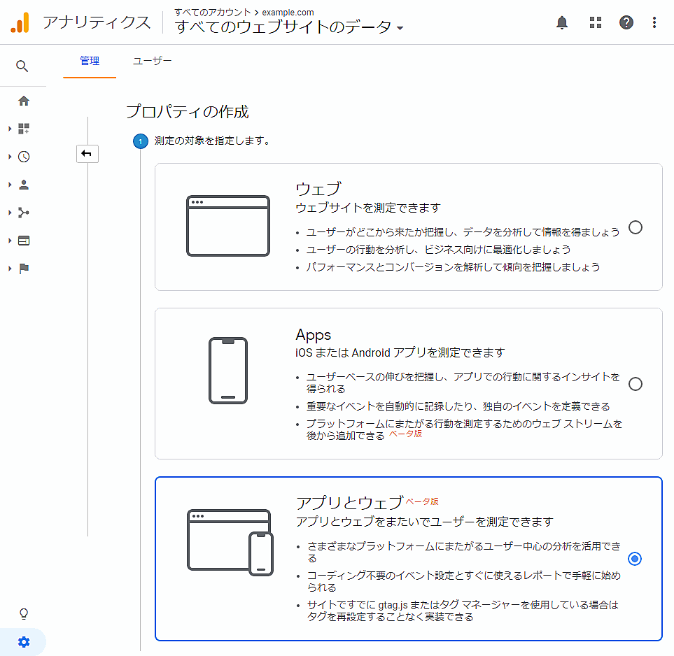Switch to the 管理 tab

(x=90, y=62)
